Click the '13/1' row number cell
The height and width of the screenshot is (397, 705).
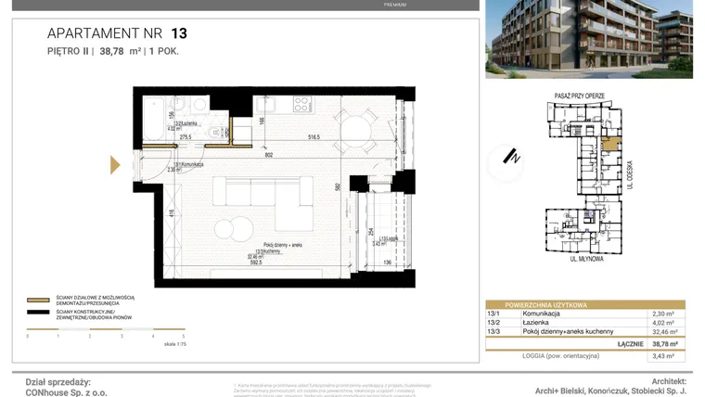(x=493, y=314)
